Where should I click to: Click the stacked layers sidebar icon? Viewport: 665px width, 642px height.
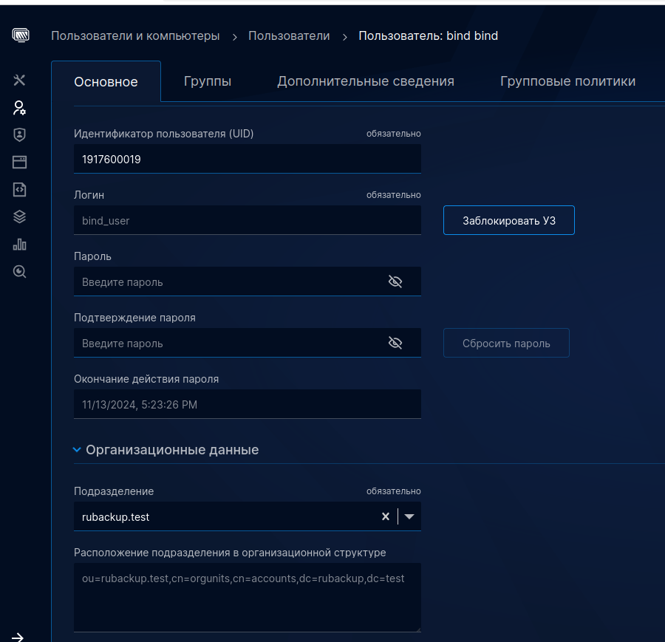20,216
